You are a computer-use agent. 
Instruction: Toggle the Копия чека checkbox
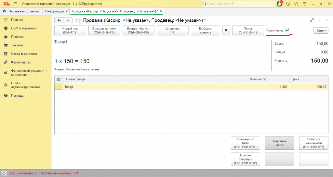tap(287, 30)
